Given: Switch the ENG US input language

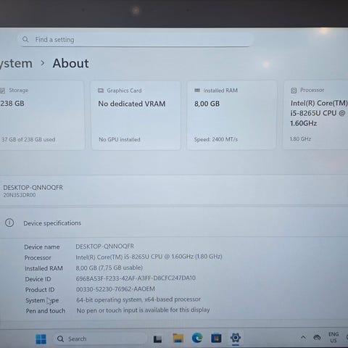Looking at the screenshot, I should point(333,337).
